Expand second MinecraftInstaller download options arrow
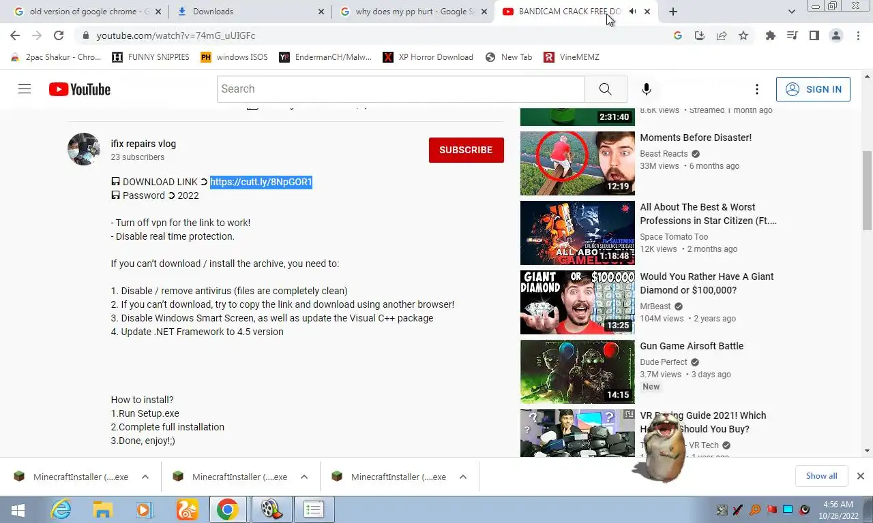 click(x=304, y=477)
